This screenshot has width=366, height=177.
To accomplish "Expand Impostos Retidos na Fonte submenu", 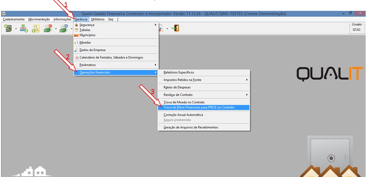I will pyautogui.click(x=204, y=80).
